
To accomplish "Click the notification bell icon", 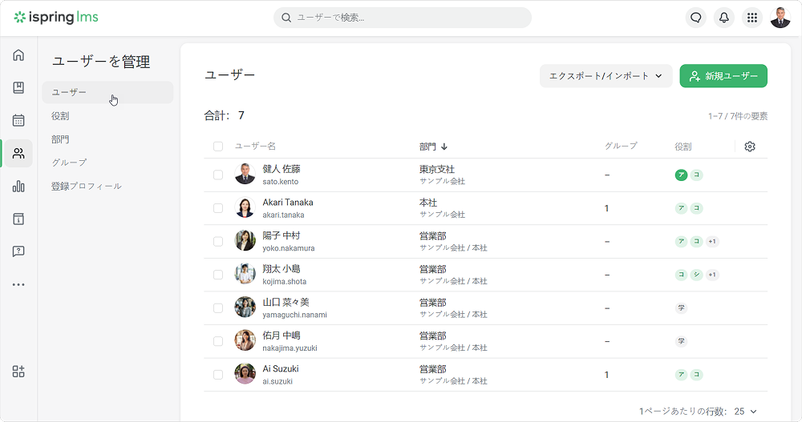I will point(724,18).
